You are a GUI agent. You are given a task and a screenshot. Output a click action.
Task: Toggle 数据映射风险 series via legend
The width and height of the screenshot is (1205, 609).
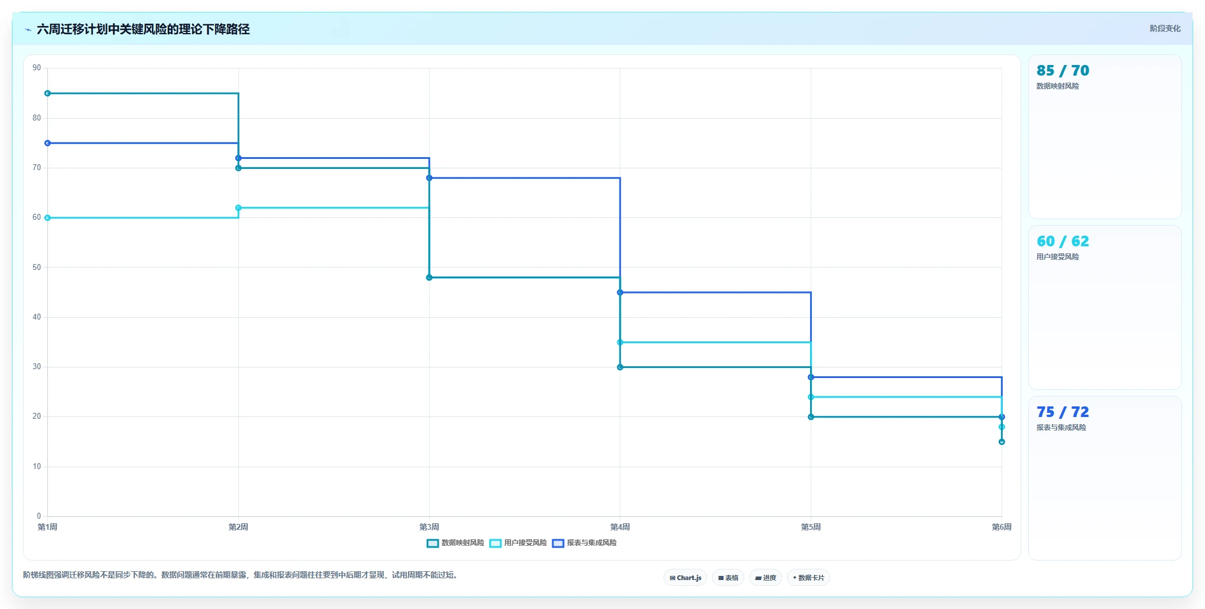pos(455,543)
